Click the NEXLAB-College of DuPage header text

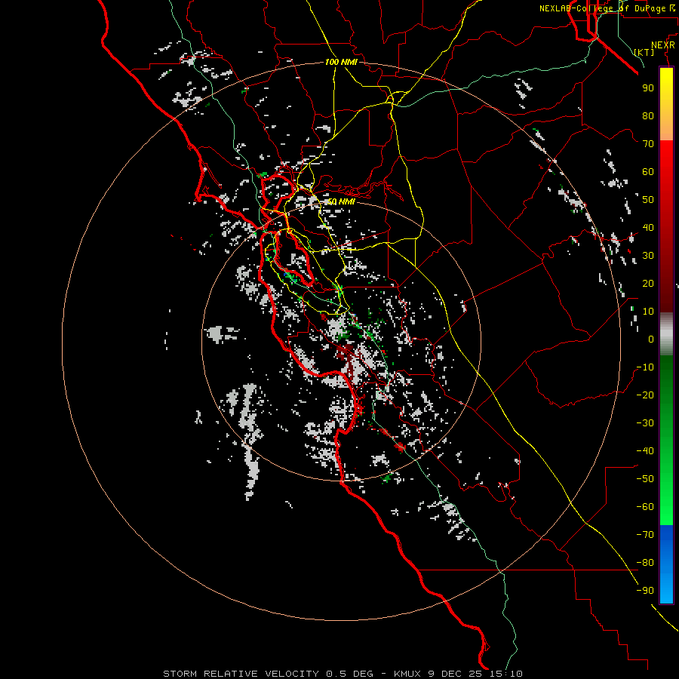pyautogui.click(x=607, y=8)
